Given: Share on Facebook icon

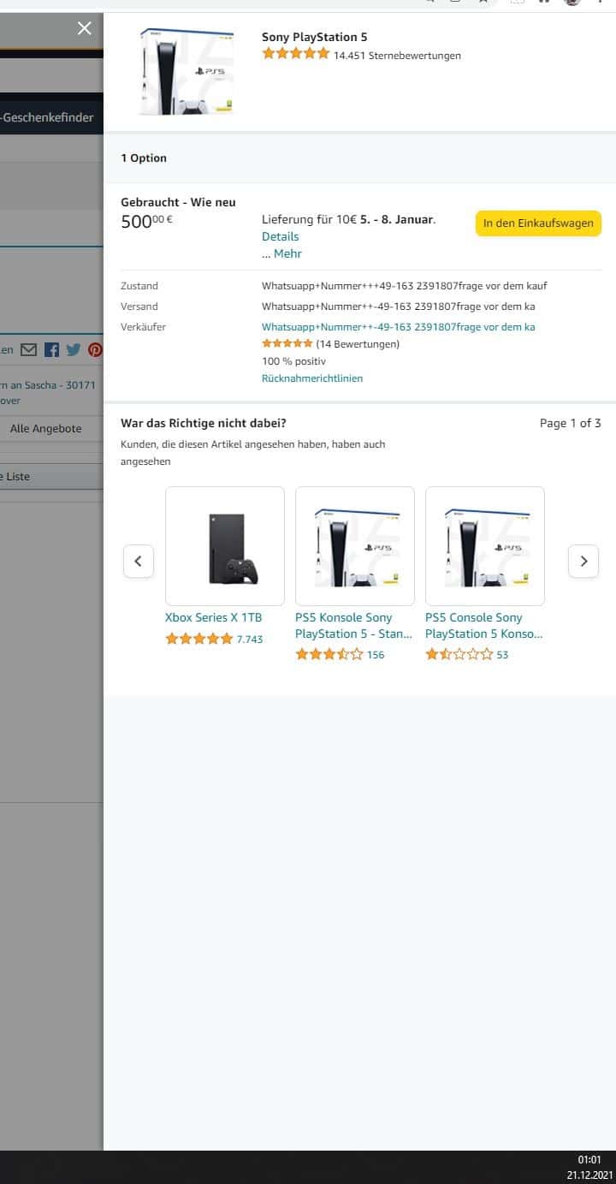Looking at the screenshot, I should click(x=51, y=349).
